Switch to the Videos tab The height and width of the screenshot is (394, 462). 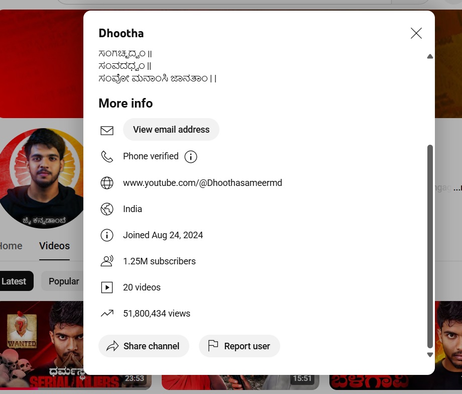[x=54, y=246]
